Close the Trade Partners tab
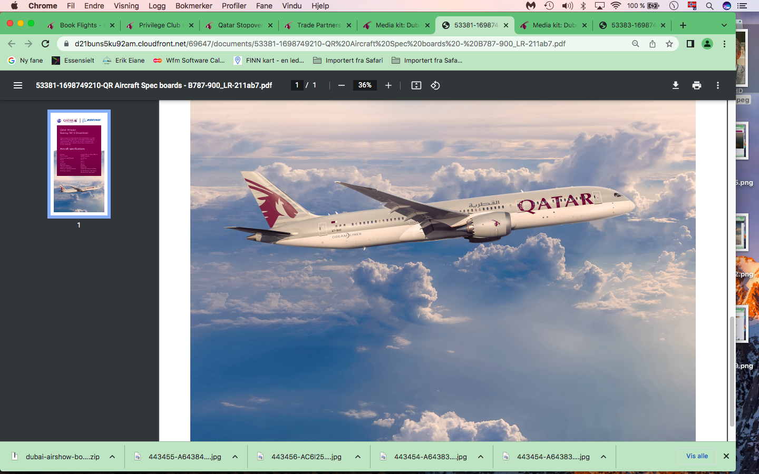Image resolution: width=759 pixels, height=474 pixels. [x=349, y=25]
